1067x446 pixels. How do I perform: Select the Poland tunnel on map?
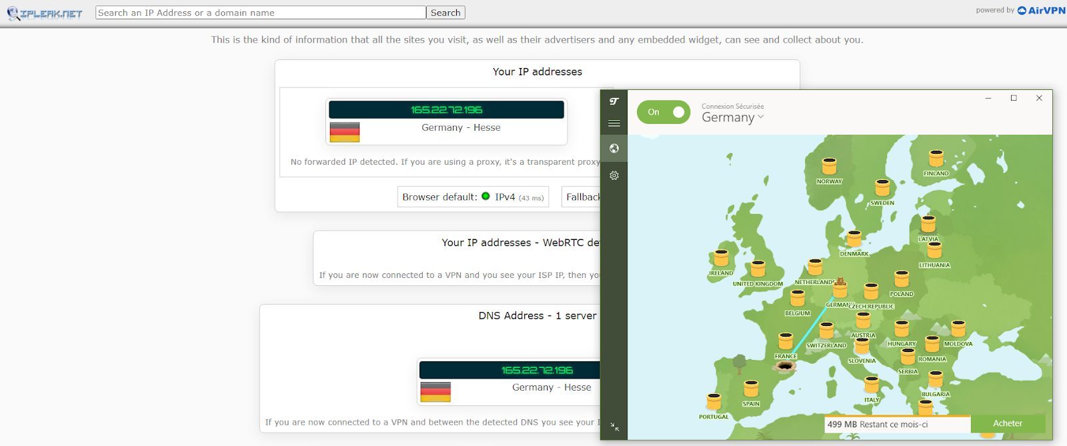point(902,279)
